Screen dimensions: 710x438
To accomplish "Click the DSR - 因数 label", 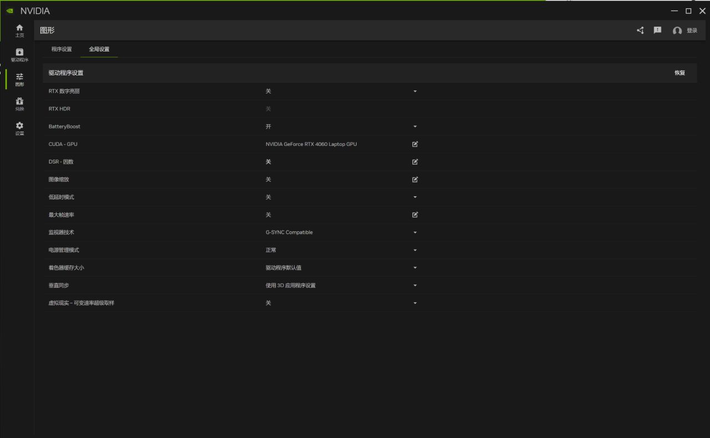I will tap(61, 162).
